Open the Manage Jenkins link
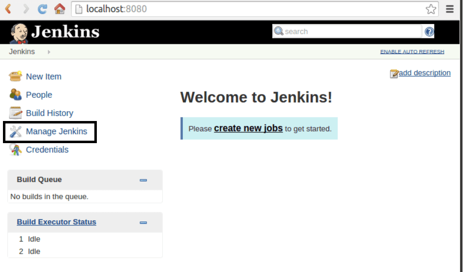 point(57,131)
